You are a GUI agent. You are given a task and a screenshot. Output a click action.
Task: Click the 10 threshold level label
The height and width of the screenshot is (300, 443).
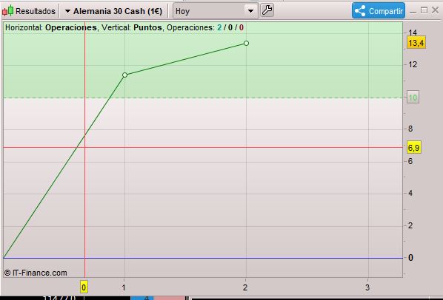[x=413, y=98]
